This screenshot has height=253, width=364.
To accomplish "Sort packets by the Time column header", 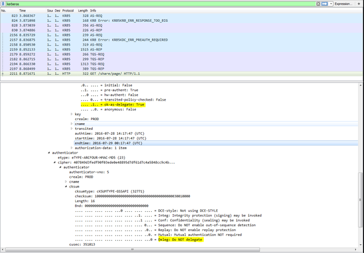I will pyautogui.click(x=22, y=10).
